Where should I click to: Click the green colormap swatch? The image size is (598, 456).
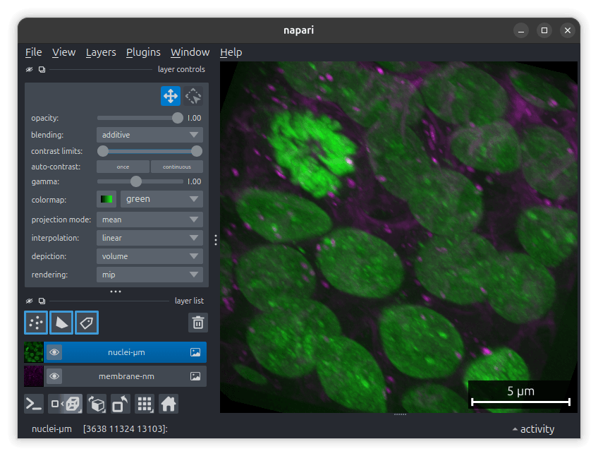[106, 199]
